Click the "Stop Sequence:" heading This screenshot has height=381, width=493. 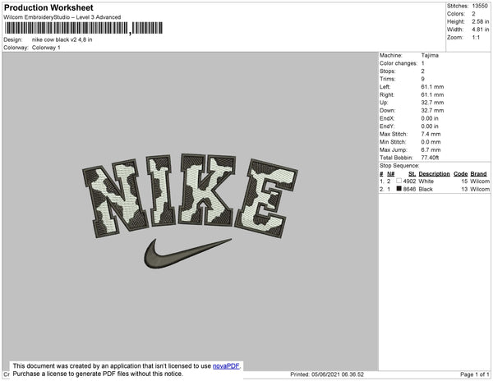[399, 166]
